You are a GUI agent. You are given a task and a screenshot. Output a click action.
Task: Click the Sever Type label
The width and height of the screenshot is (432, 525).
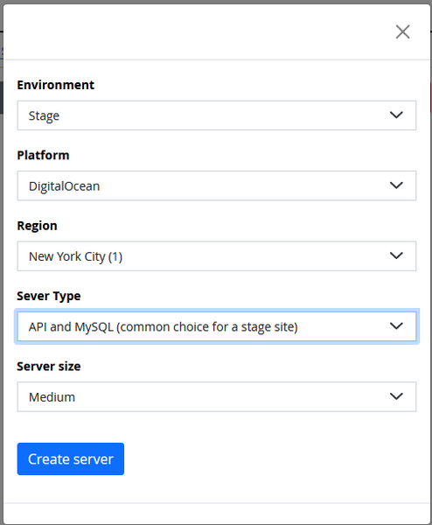coord(49,297)
